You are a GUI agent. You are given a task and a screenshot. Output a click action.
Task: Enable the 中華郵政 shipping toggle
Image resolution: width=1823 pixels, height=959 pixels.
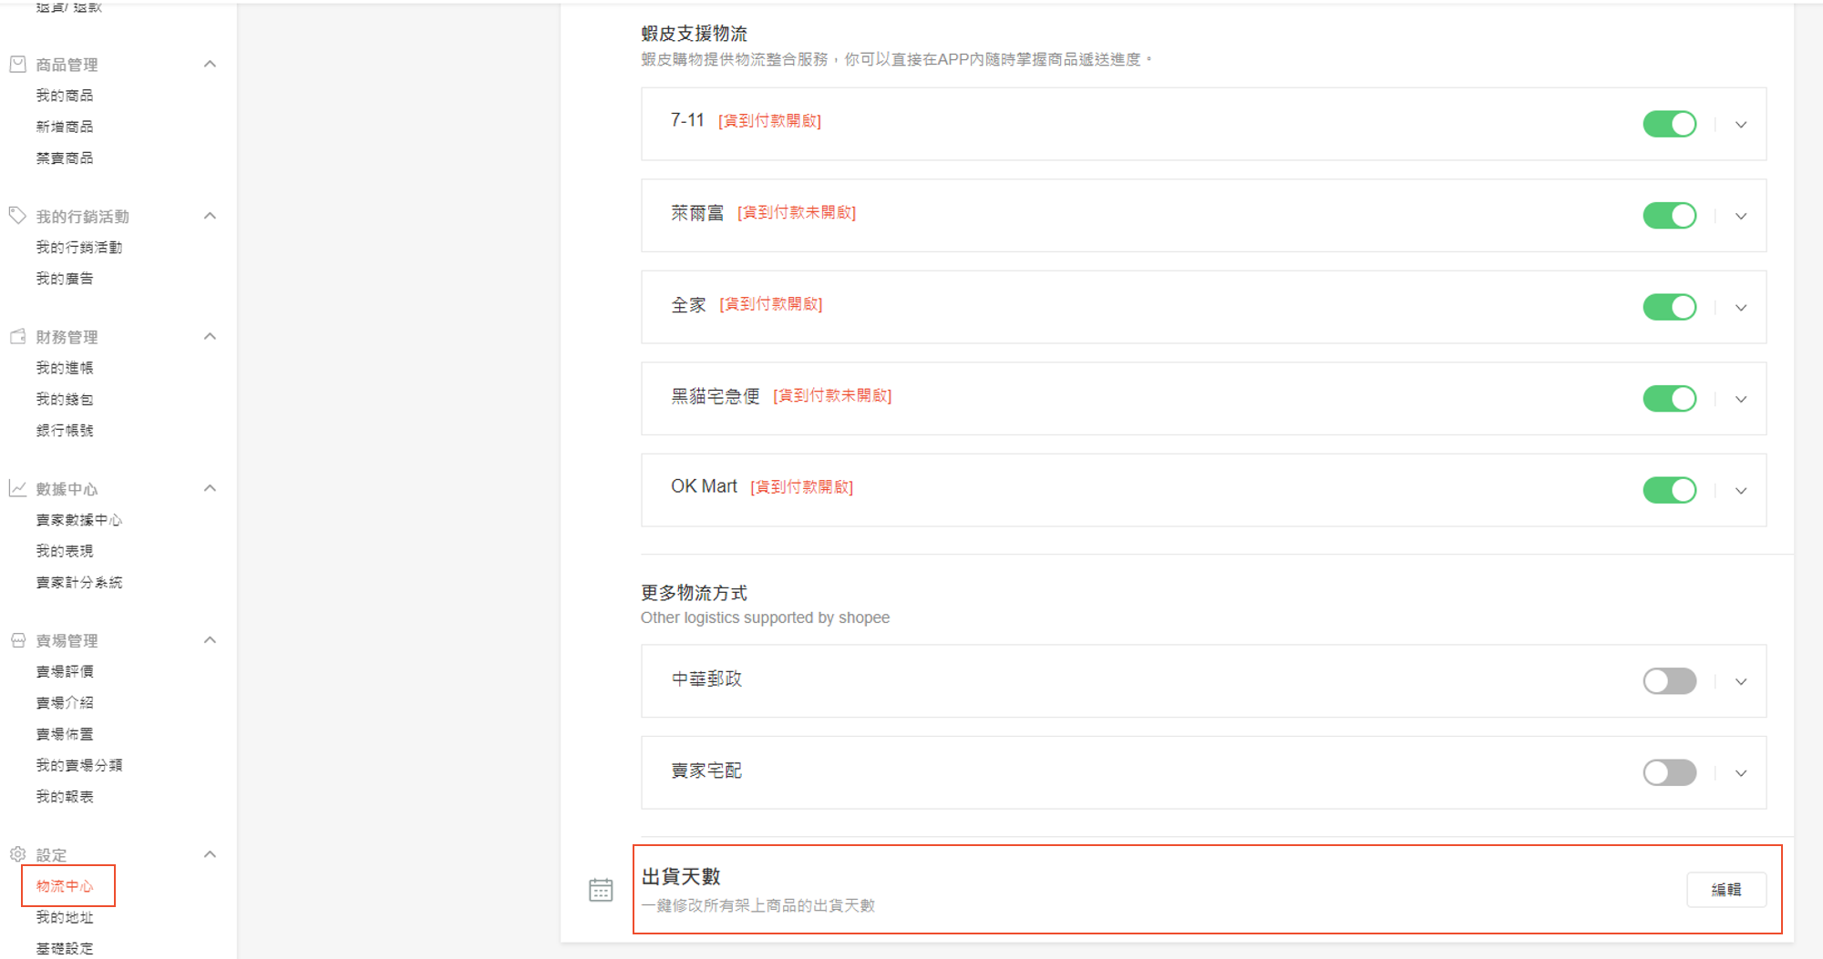tap(1669, 681)
